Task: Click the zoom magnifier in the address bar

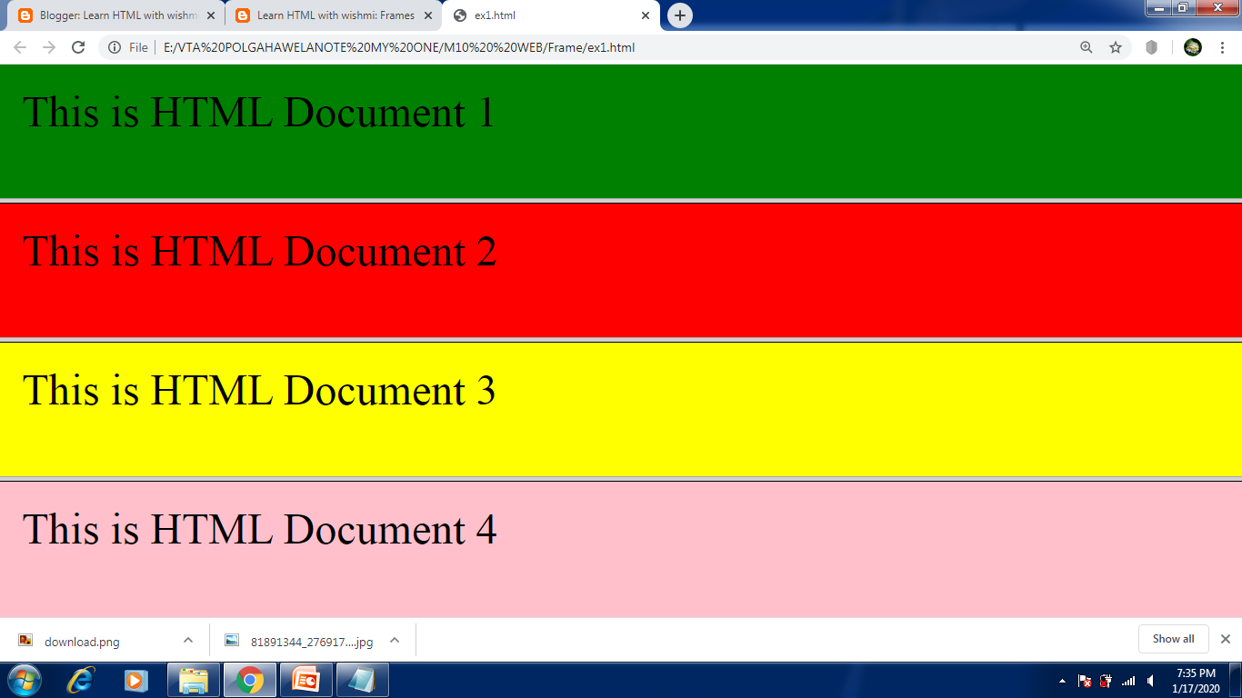Action: pos(1086,47)
